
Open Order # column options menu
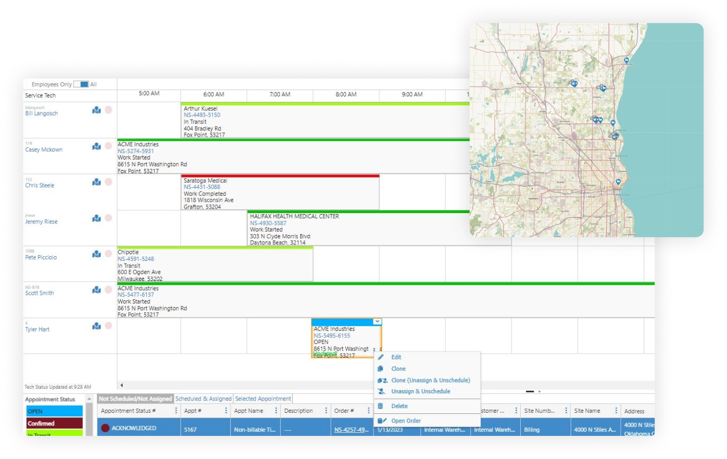[x=368, y=411]
